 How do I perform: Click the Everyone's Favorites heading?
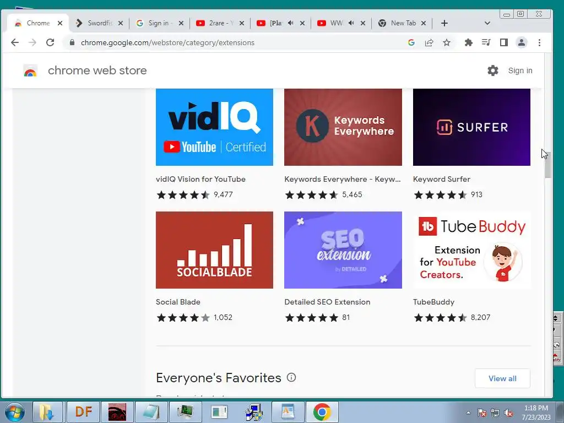click(219, 378)
